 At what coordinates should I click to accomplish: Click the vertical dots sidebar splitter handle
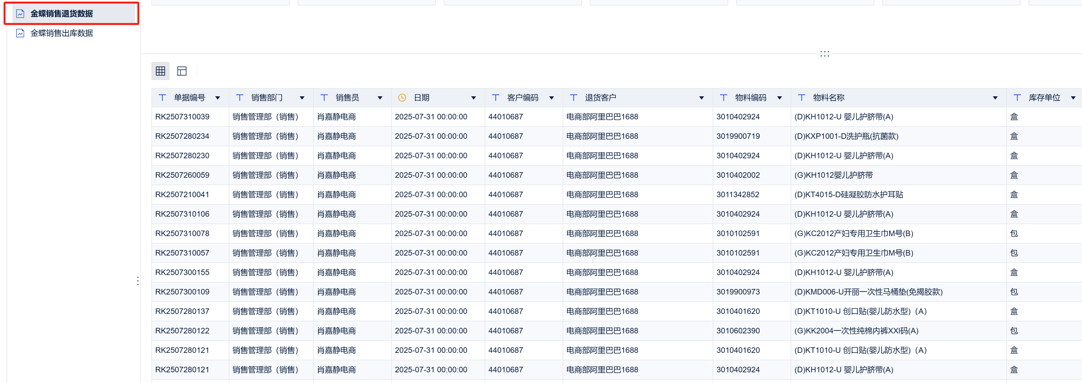(x=138, y=281)
